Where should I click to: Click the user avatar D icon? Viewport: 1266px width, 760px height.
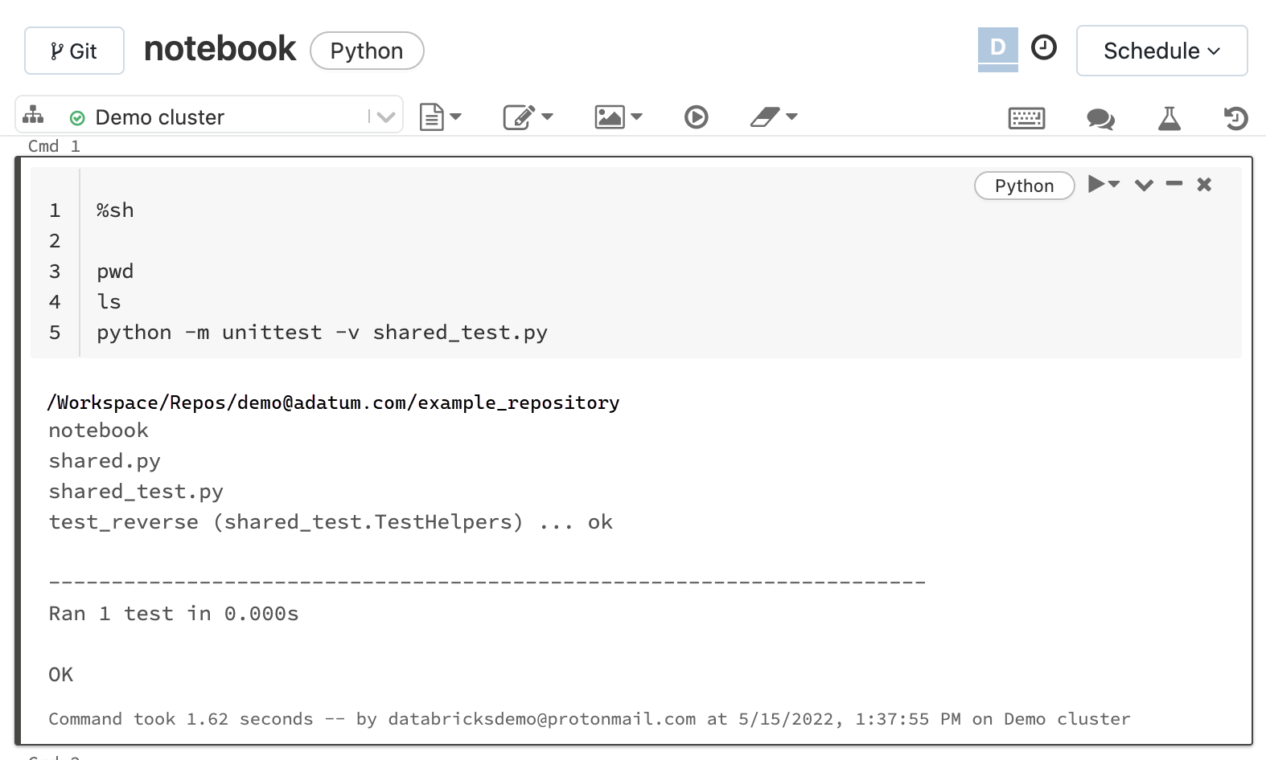point(997,48)
